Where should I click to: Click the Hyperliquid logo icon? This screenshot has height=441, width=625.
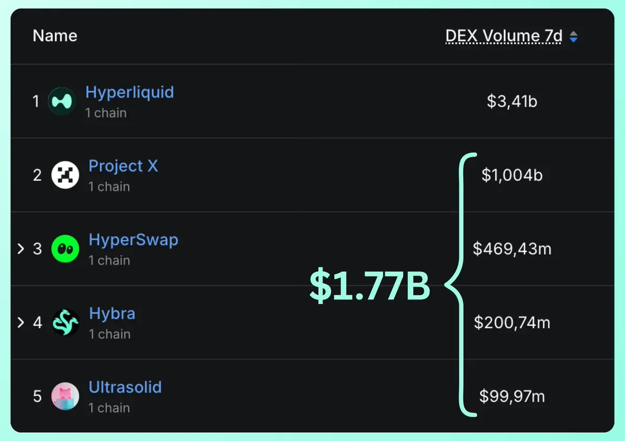coord(62,101)
